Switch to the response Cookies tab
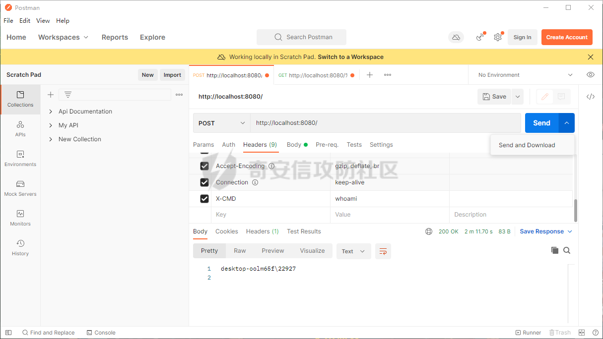Screen dimensions: 603x339 (227, 231)
